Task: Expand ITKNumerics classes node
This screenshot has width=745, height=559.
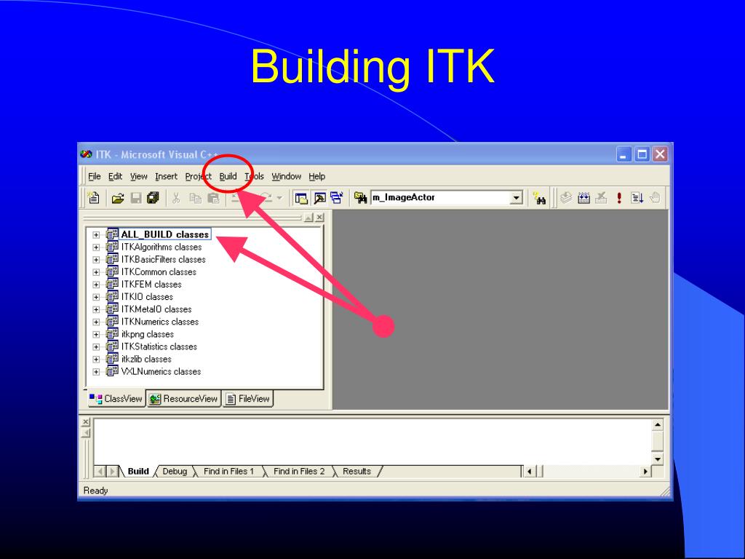Action: point(96,322)
